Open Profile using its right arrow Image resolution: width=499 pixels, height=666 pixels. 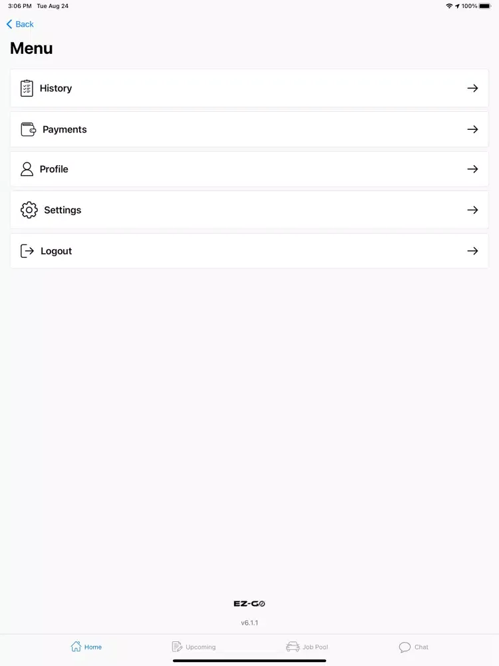pyautogui.click(x=472, y=169)
